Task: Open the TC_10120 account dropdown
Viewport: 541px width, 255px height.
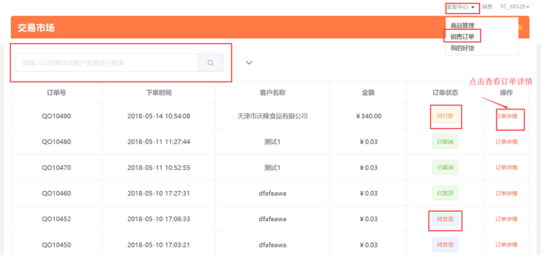Action: [515, 7]
